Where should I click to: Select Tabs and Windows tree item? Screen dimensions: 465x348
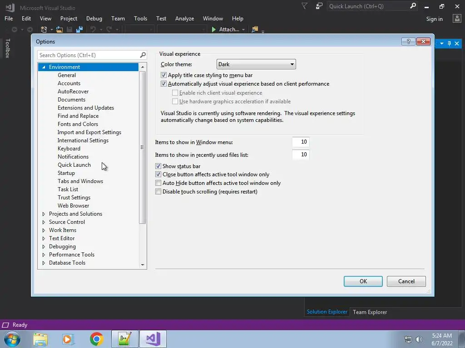[80, 181]
